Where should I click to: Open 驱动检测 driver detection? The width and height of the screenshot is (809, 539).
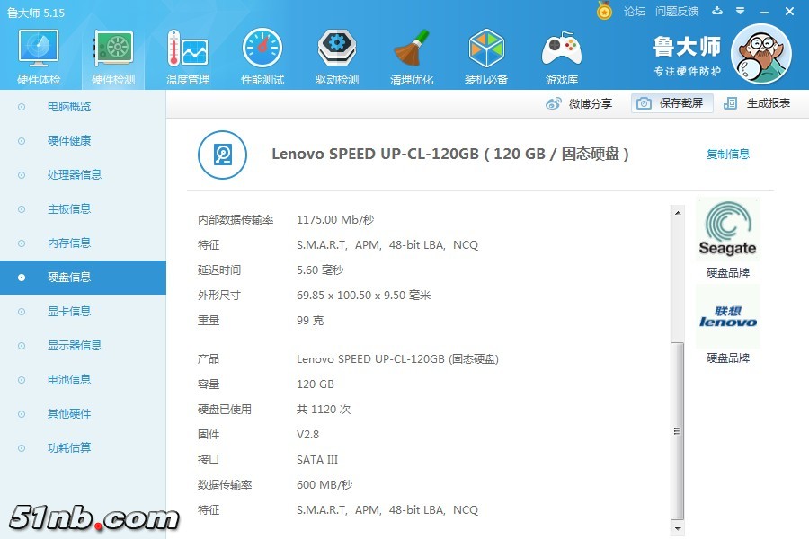336,57
